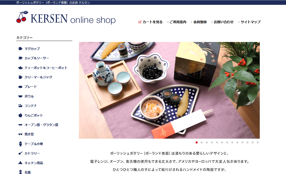Select the last slideshow pagination dot
The image size is (286, 174).
pos(257,142)
